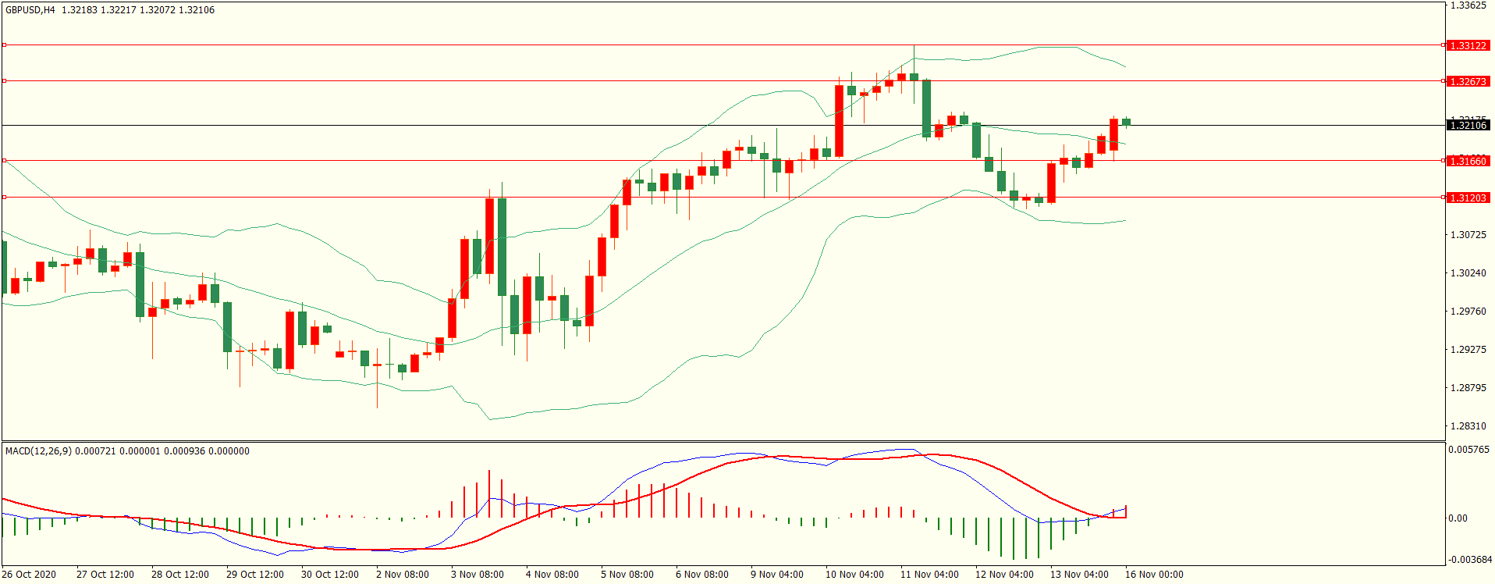Click the 1.28795 price scale value

click(1468, 388)
